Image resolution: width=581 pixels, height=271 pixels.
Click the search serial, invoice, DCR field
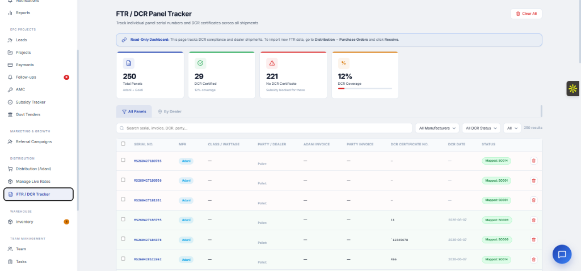[264, 128]
